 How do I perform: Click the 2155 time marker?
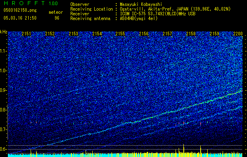[x=120, y=34]
